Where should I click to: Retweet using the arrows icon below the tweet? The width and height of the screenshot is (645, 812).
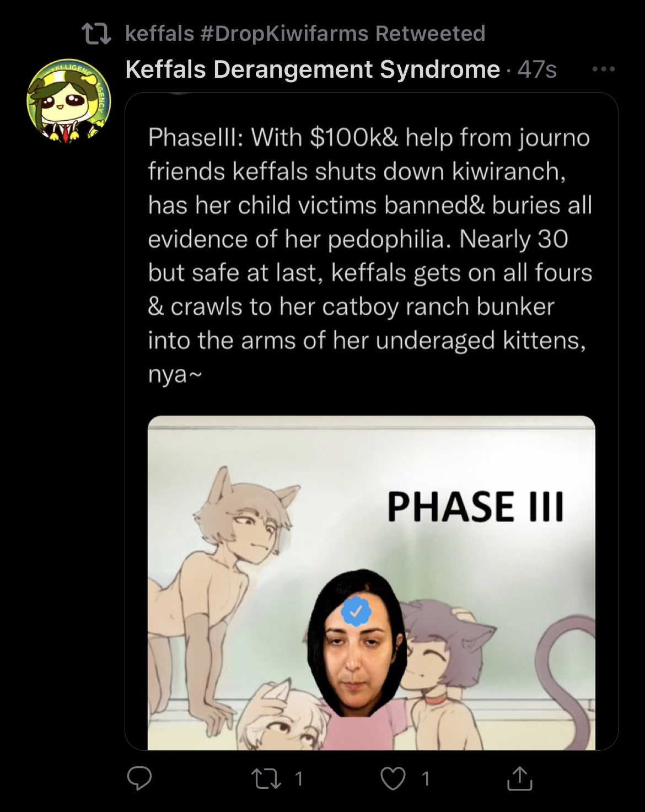pyautogui.click(x=266, y=778)
